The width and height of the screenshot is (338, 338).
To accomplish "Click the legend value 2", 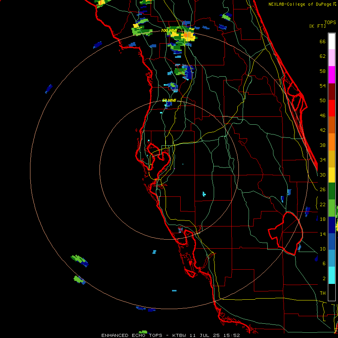I will click(324, 278).
